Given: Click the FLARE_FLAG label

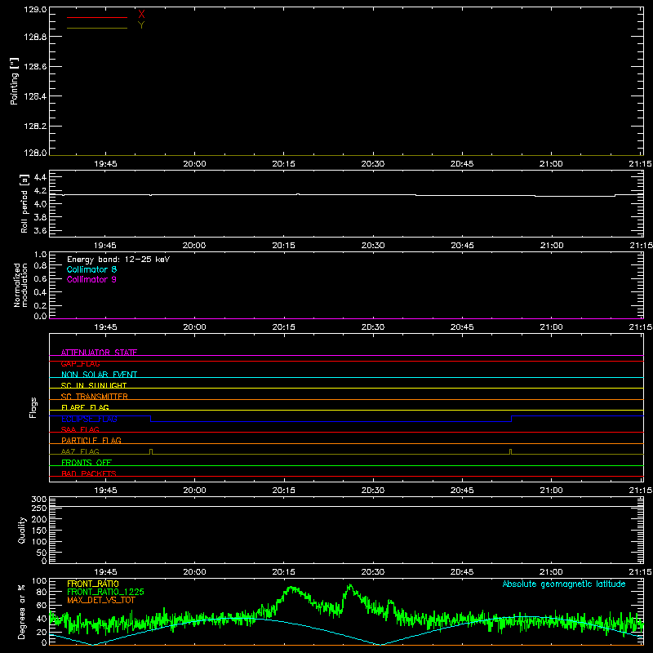Looking at the screenshot, I should click(85, 407).
